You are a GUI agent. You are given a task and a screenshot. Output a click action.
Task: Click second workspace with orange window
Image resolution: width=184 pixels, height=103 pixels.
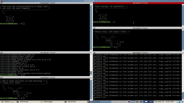(137, 102)
